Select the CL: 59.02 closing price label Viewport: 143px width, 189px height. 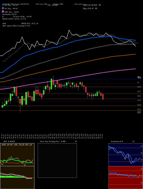tap(53, 5)
